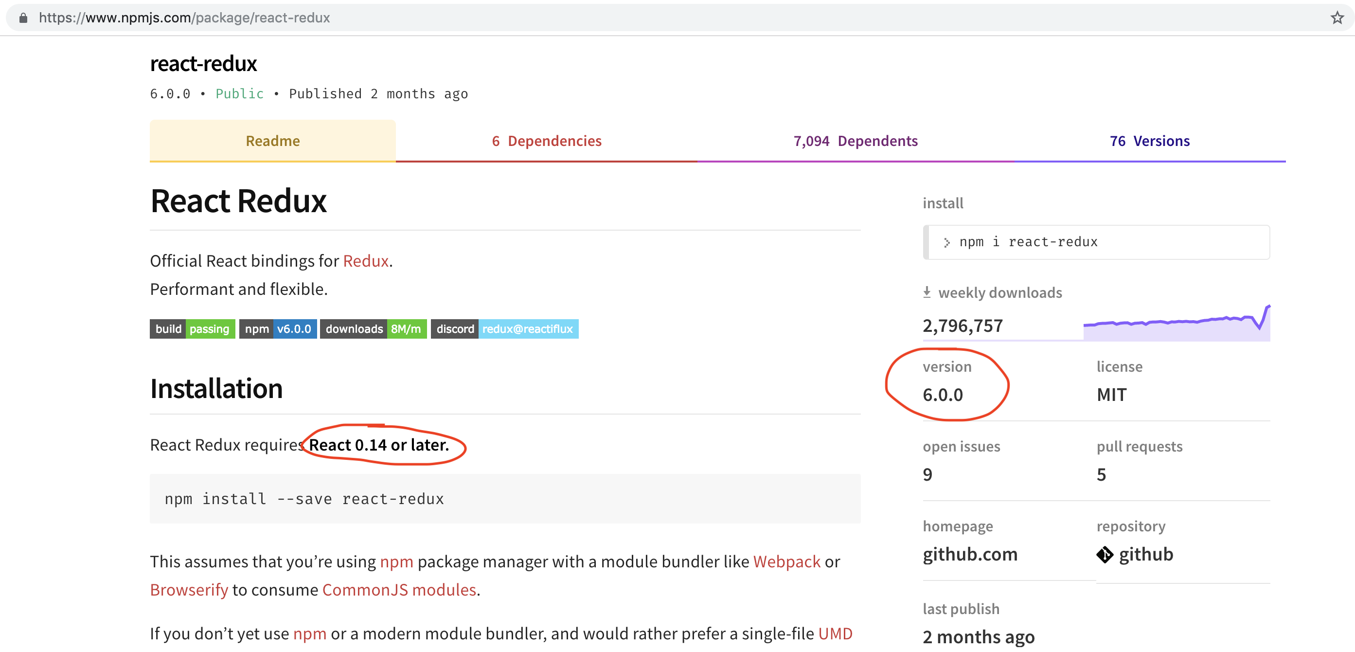
Task: Open the CommonJS modules link
Action: click(399, 590)
